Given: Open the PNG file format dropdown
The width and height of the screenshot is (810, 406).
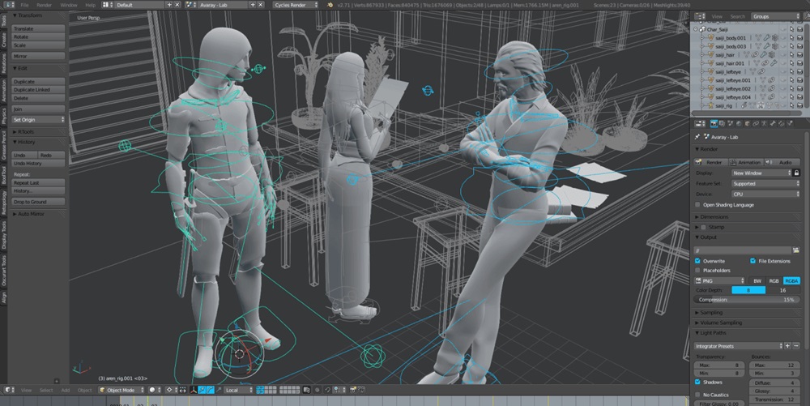Looking at the screenshot, I should pyautogui.click(x=720, y=280).
